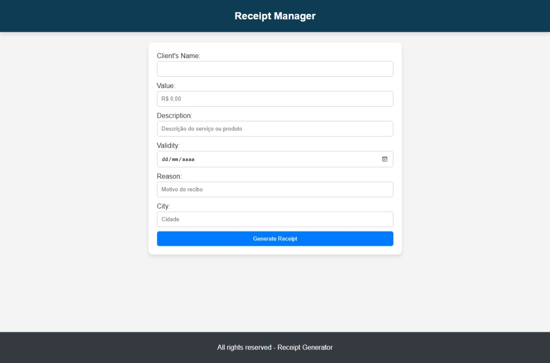
Task: Select the day segment in the date field
Action: click(165, 159)
